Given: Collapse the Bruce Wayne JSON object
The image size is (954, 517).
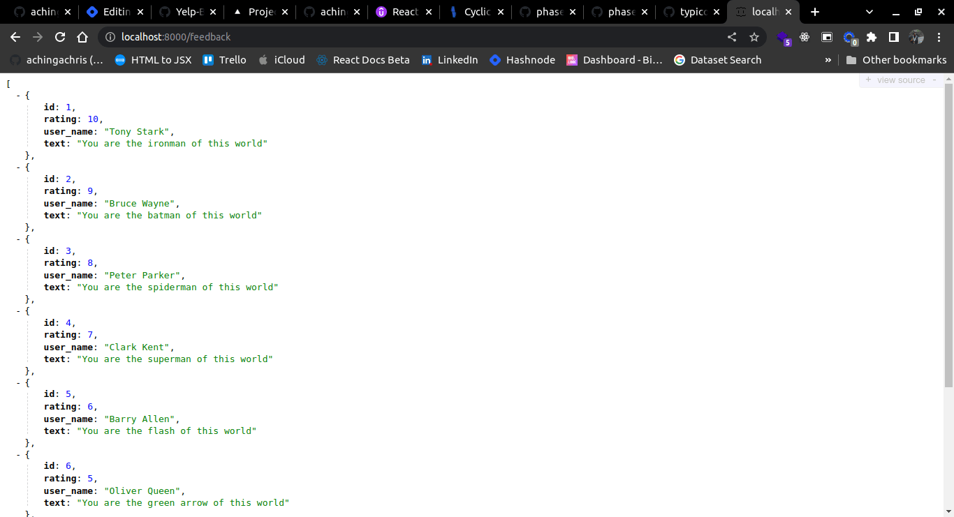Looking at the screenshot, I should point(19,167).
